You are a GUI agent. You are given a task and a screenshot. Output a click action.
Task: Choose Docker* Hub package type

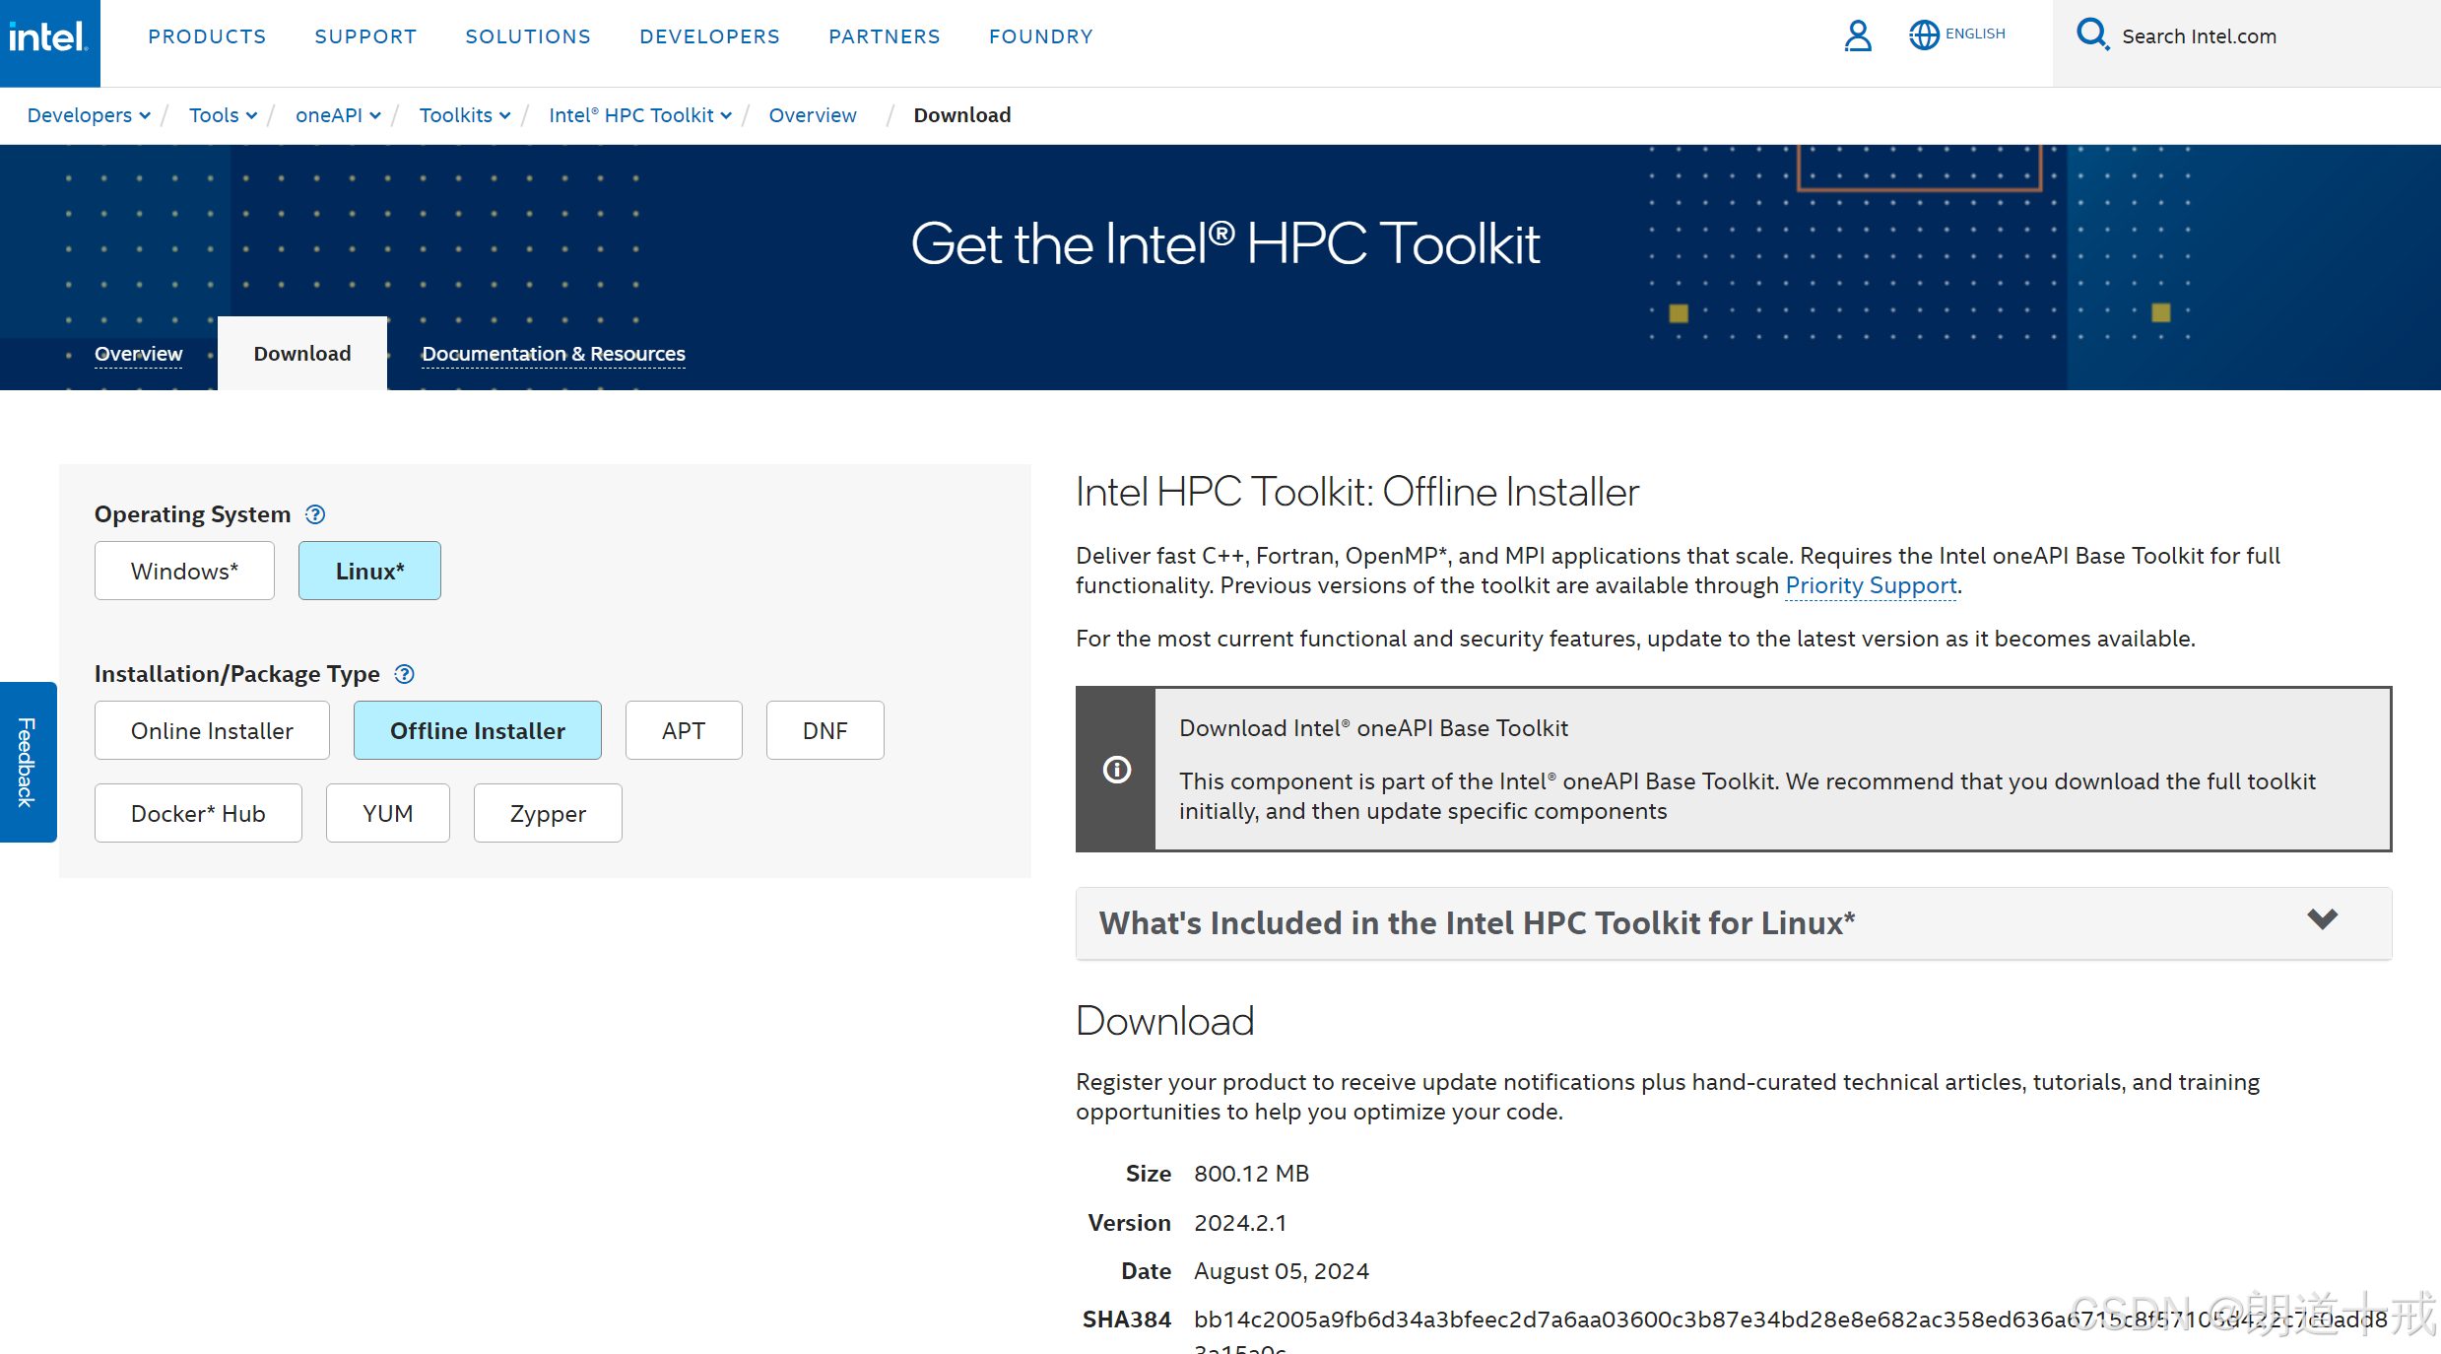(x=198, y=813)
